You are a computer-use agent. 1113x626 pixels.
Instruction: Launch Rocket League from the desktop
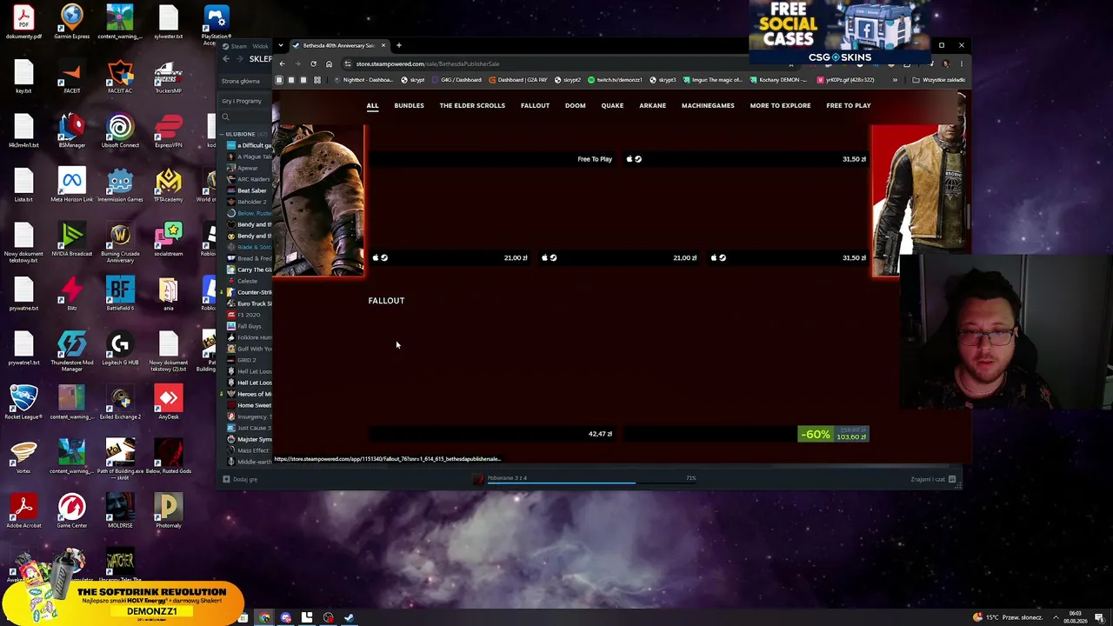(x=23, y=403)
